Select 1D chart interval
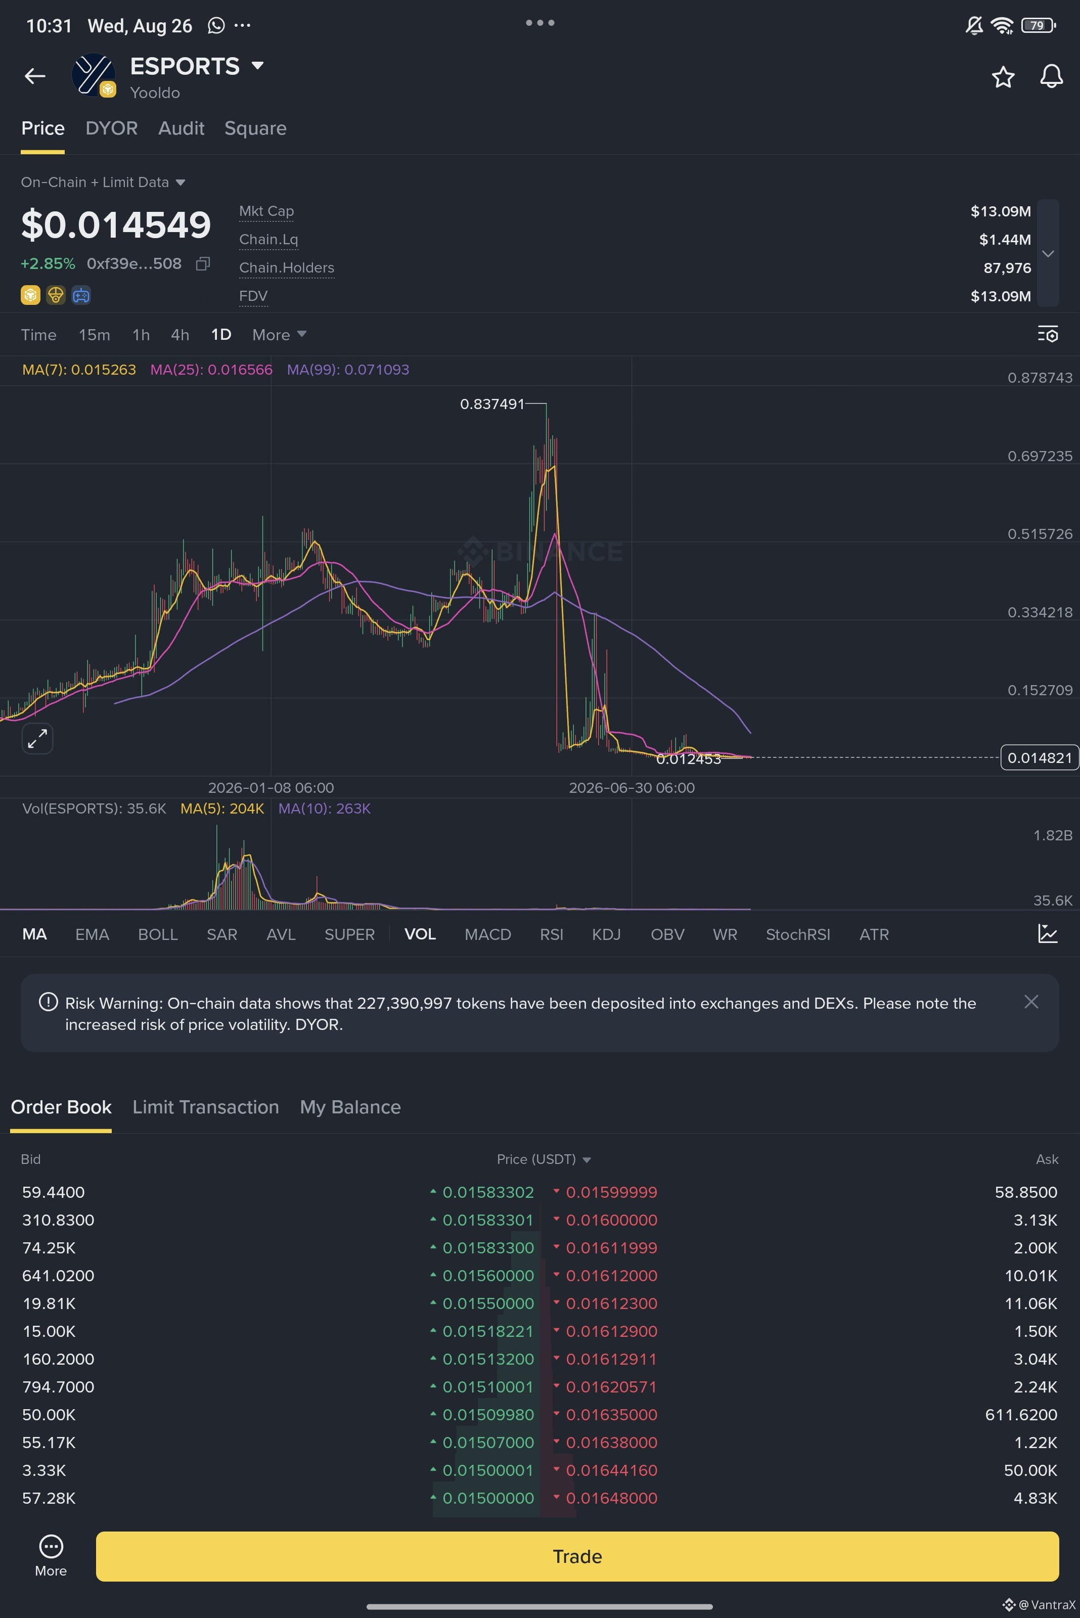1080x1618 pixels. coord(221,335)
